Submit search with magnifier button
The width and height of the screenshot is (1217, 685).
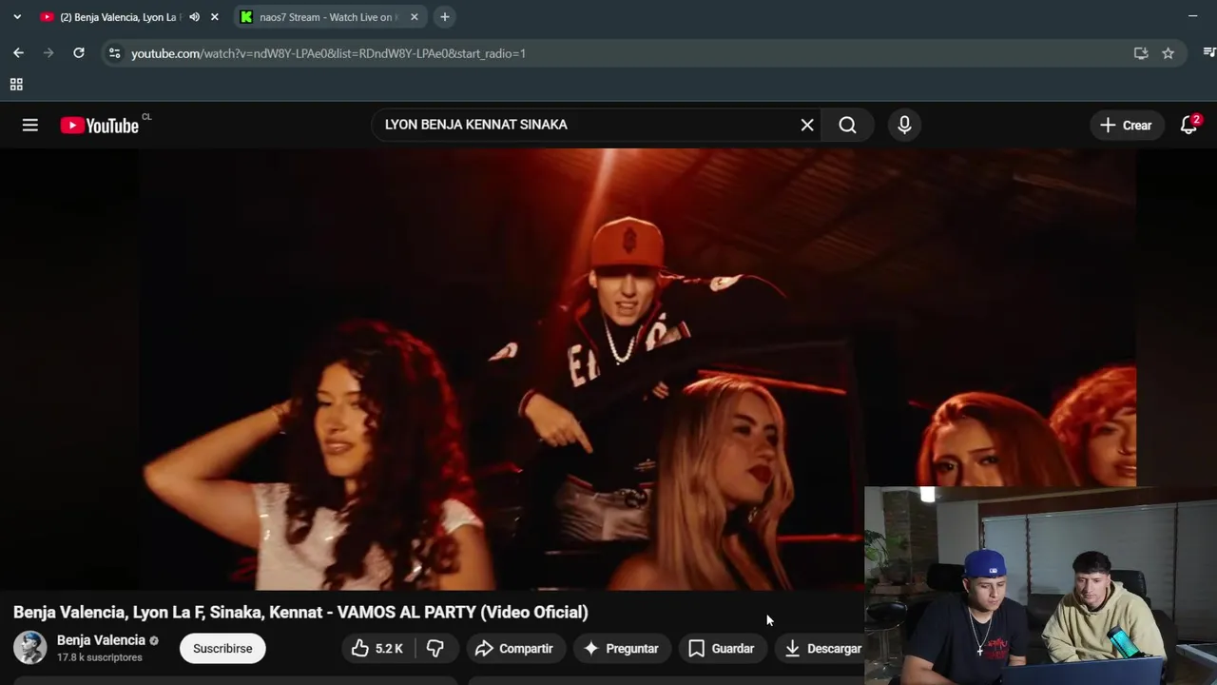pyautogui.click(x=847, y=125)
